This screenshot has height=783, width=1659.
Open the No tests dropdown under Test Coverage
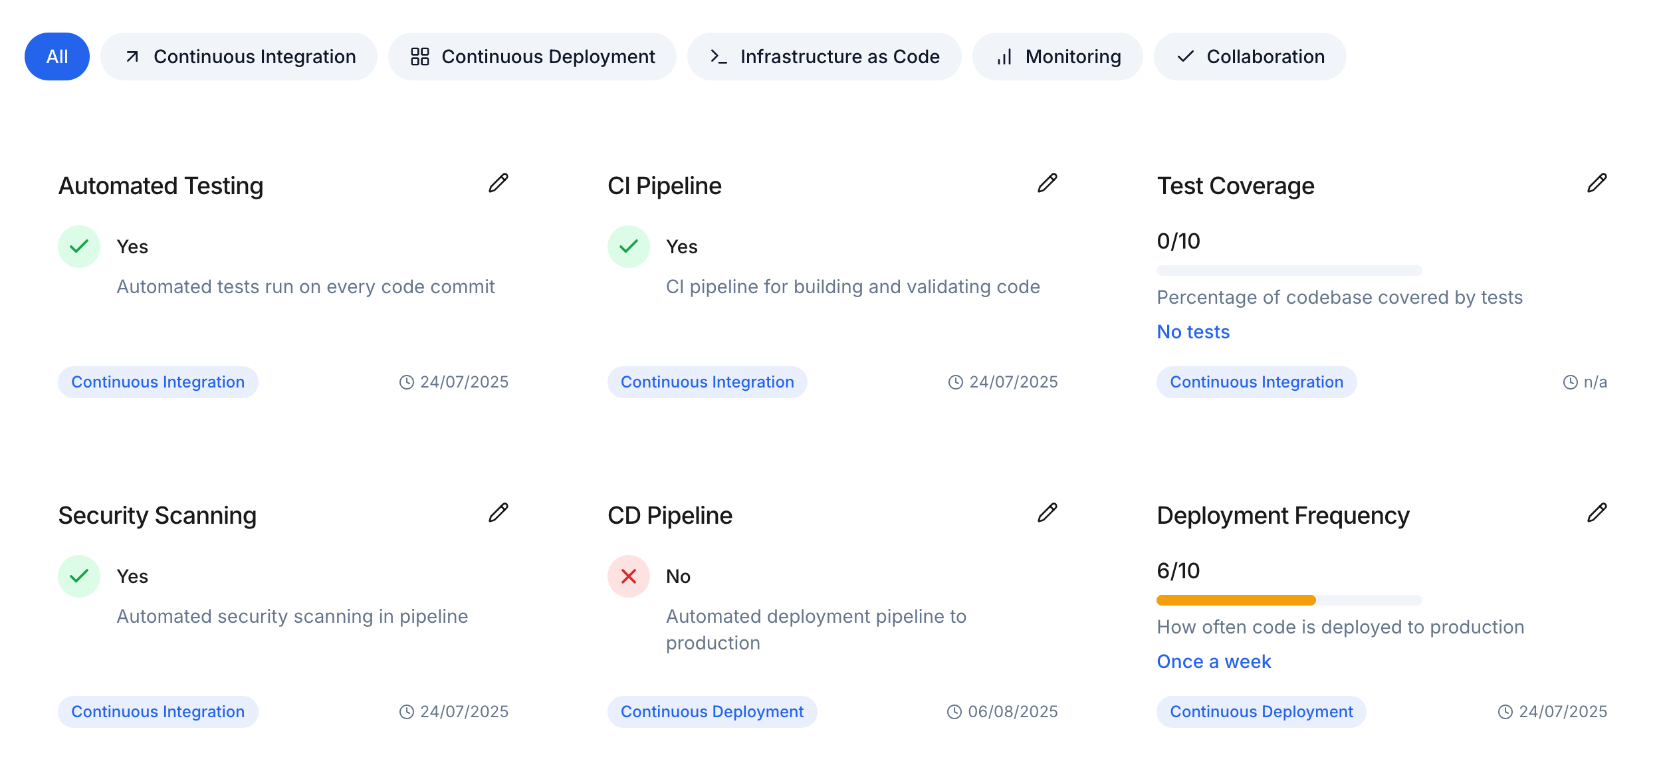[1192, 332]
